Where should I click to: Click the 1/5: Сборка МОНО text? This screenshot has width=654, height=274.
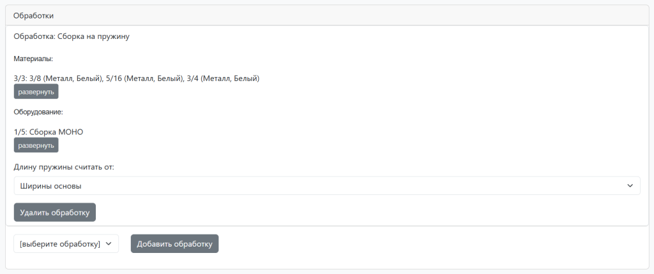[x=49, y=132]
